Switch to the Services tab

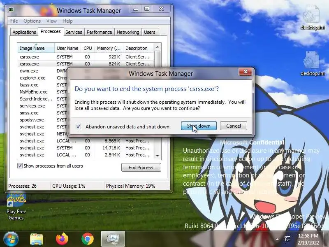[74, 32]
